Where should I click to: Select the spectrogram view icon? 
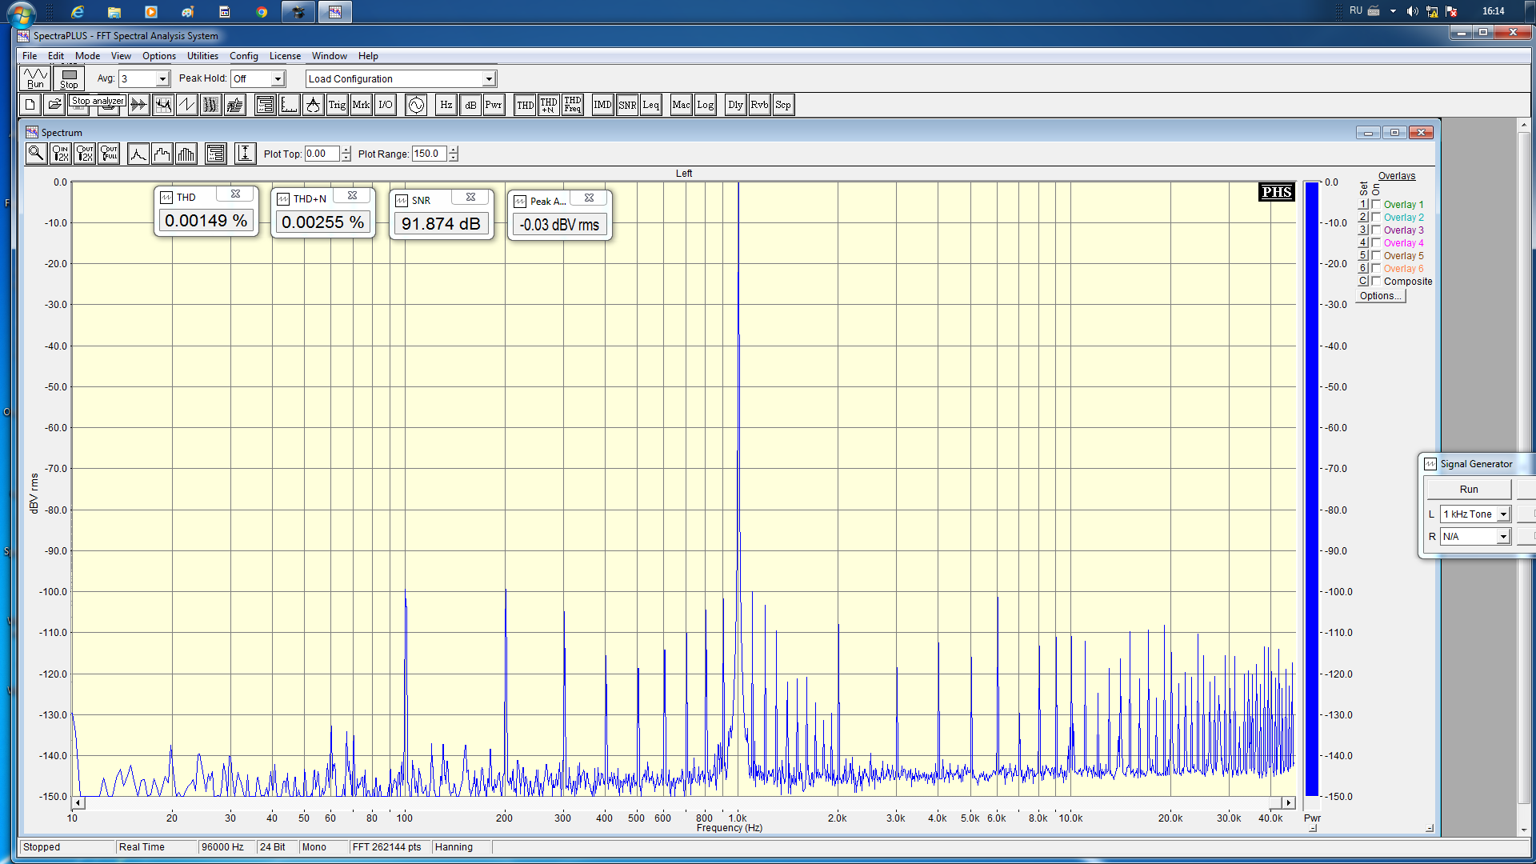[211, 105]
